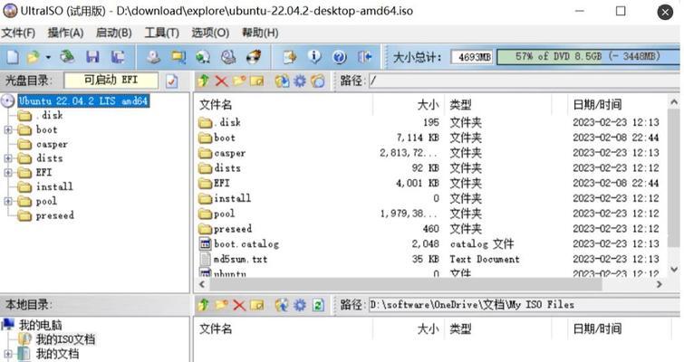Click the Up folder icon in image toolbar
684x362 pixels.
pyautogui.click(x=203, y=81)
